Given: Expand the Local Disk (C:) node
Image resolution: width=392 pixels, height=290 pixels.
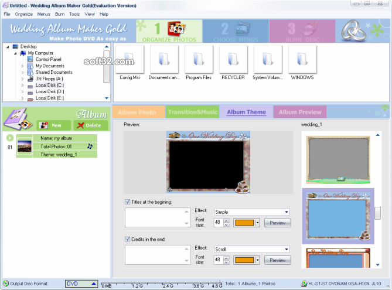Looking at the screenshot, I should point(22,86).
